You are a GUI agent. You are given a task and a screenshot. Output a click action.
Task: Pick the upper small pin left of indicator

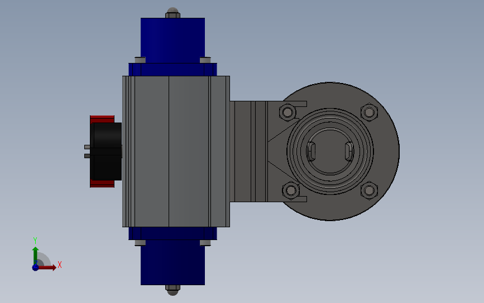tap(87, 147)
